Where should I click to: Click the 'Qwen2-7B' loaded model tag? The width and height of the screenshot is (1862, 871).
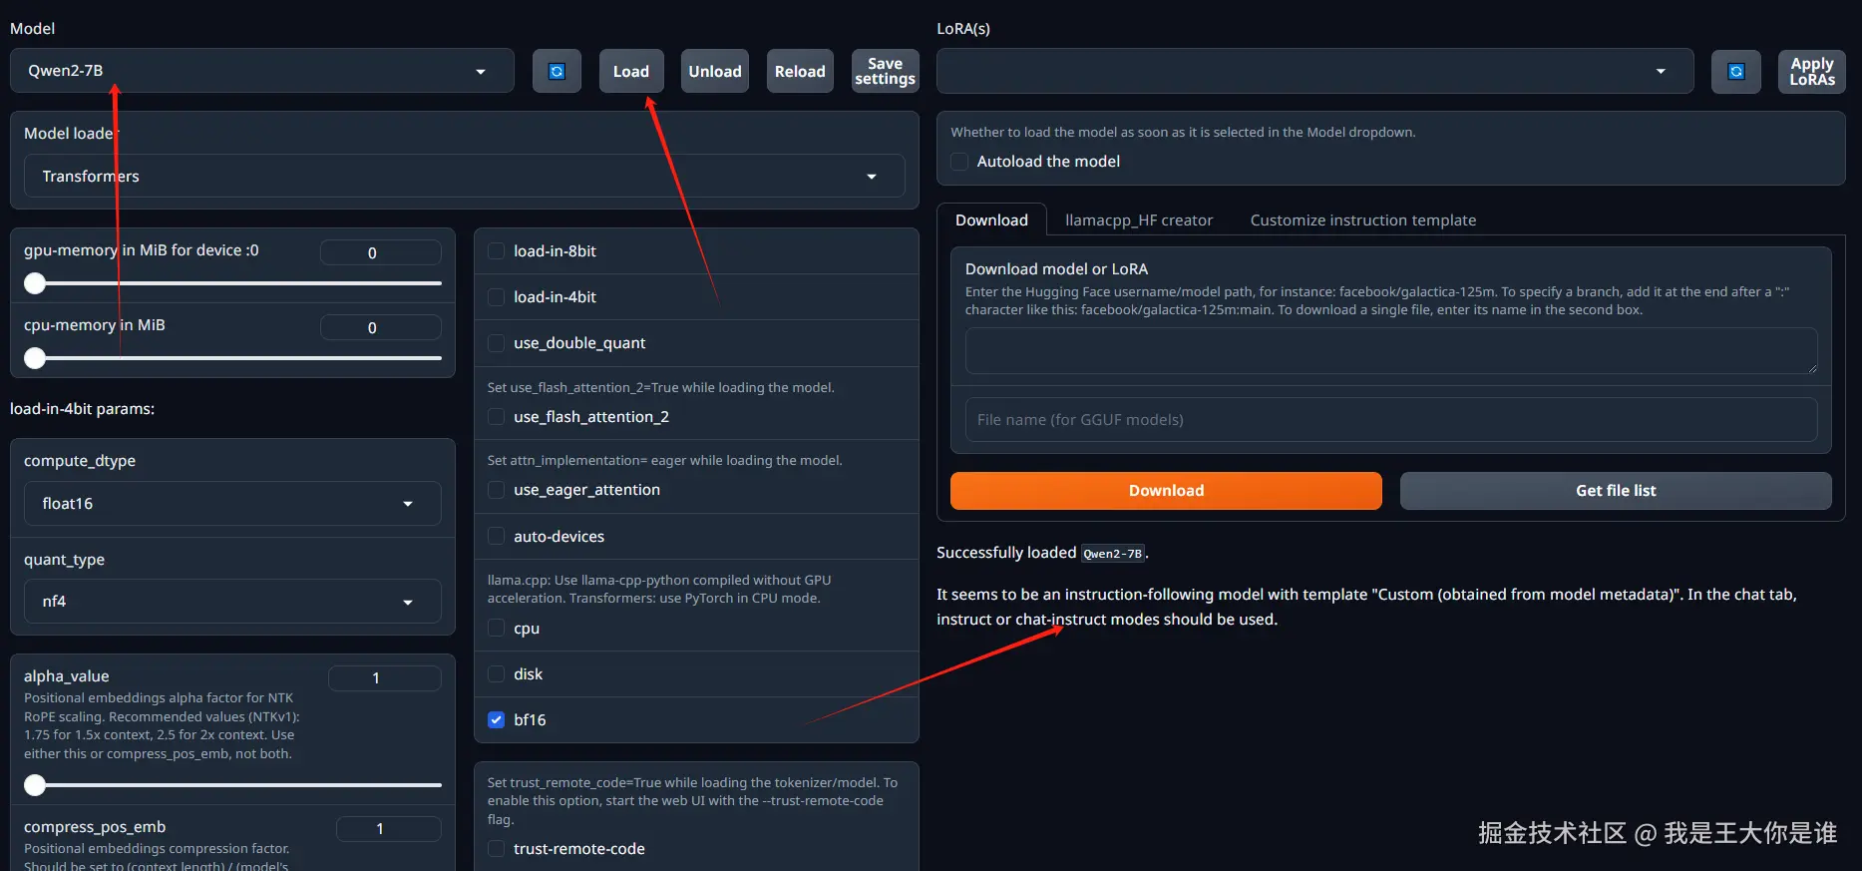[1113, 554]
